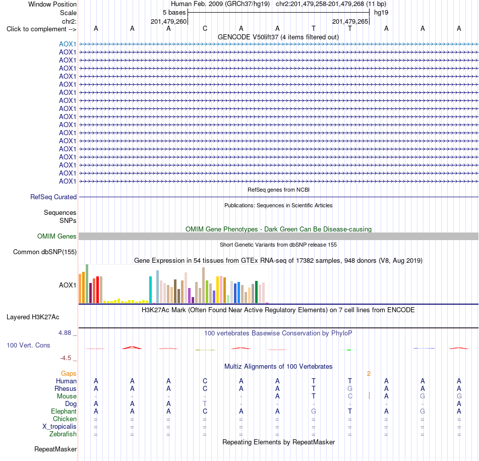Click the gray G base in the Rhesus row
Image resolution: width=479 pixels, height=461 pixels.
tap(350, 388)
